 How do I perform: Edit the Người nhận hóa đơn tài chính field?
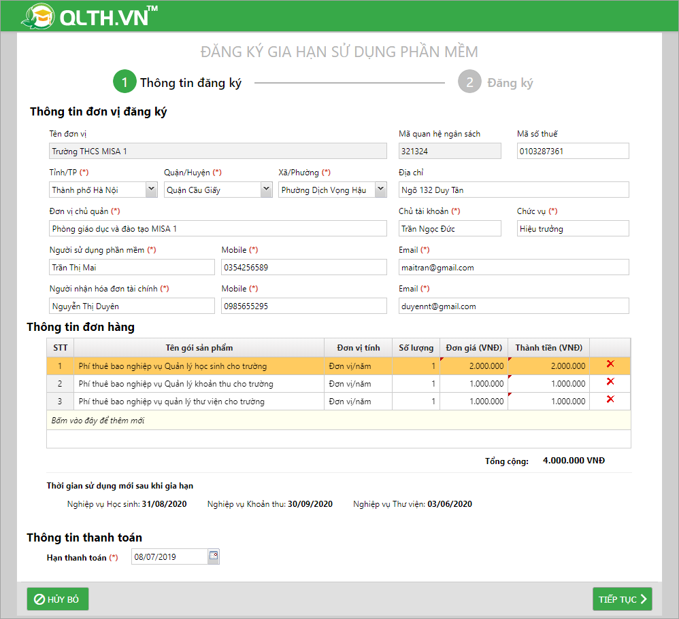click(x=131, y=306)
